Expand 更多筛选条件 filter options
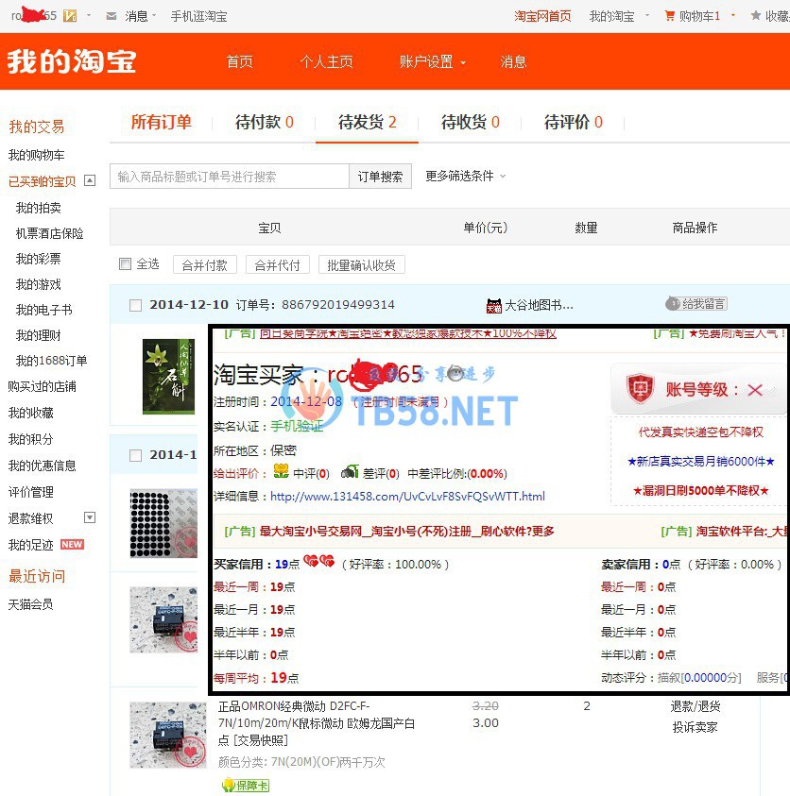The width and height of the screenshot is (790, 796). tap(465, 177)
